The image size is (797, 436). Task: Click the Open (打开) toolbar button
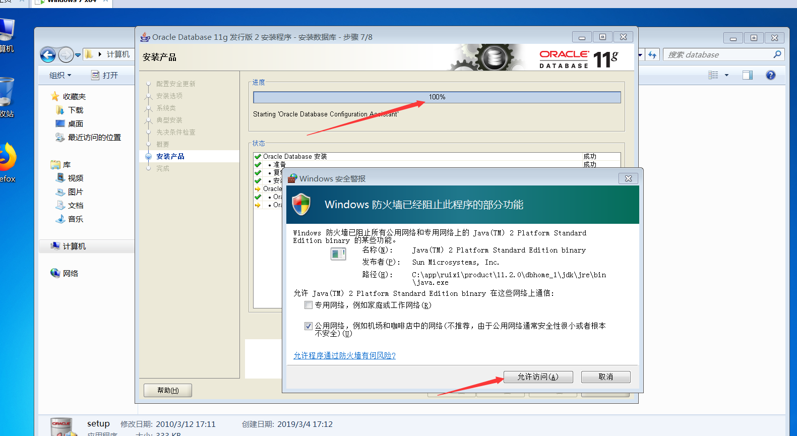105,75
